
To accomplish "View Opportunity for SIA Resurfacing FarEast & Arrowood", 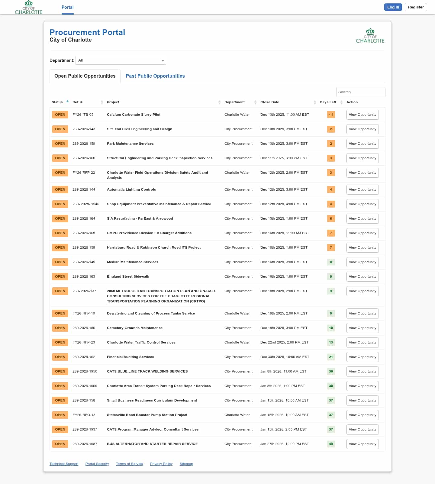I will click(x=362, y=219).
